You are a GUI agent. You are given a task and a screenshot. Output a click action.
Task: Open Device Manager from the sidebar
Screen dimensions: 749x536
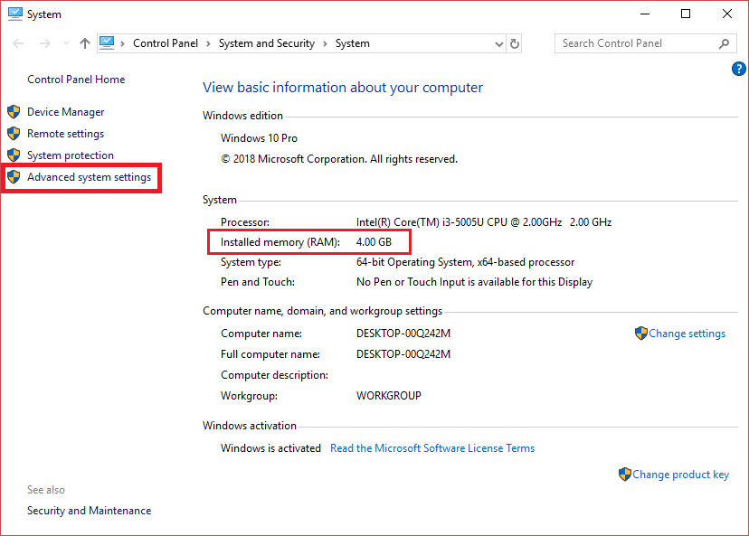pyautogui.click(x=66, y=111)
